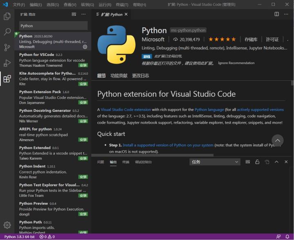The height and width of the screenshot is (240, 294).
Task: Open the extensions sidebar more actions menu
Action: (x=83, y=14)
